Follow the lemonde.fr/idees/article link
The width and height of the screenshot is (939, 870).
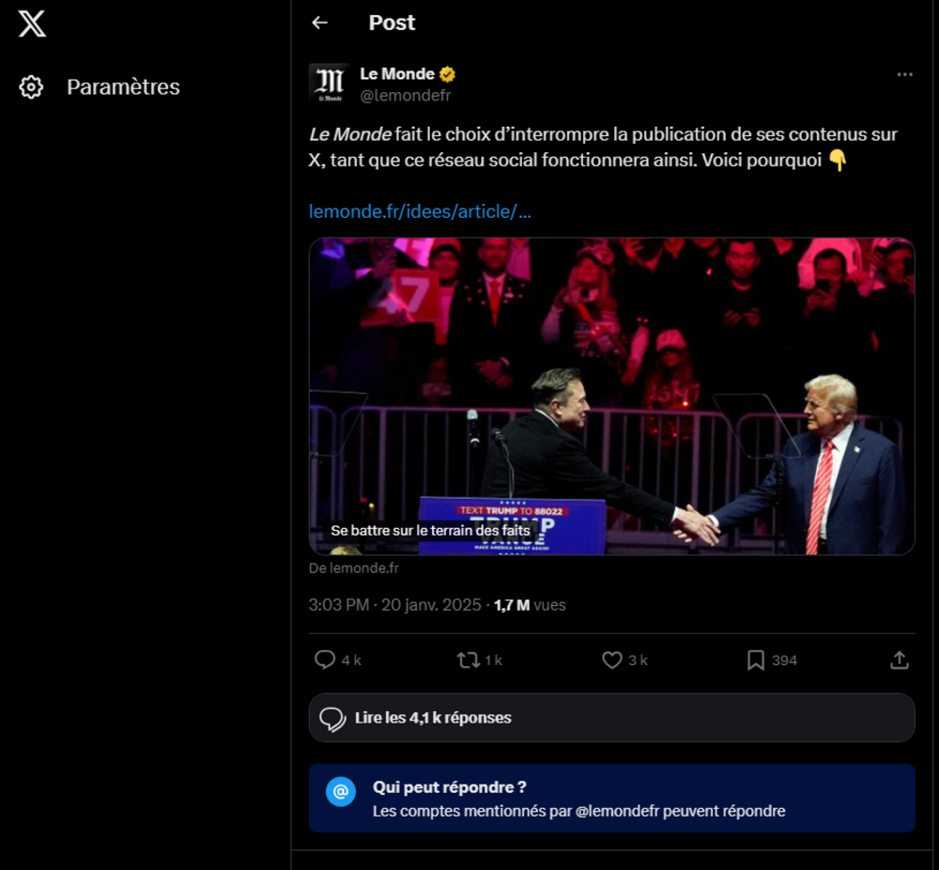[420, 211]
